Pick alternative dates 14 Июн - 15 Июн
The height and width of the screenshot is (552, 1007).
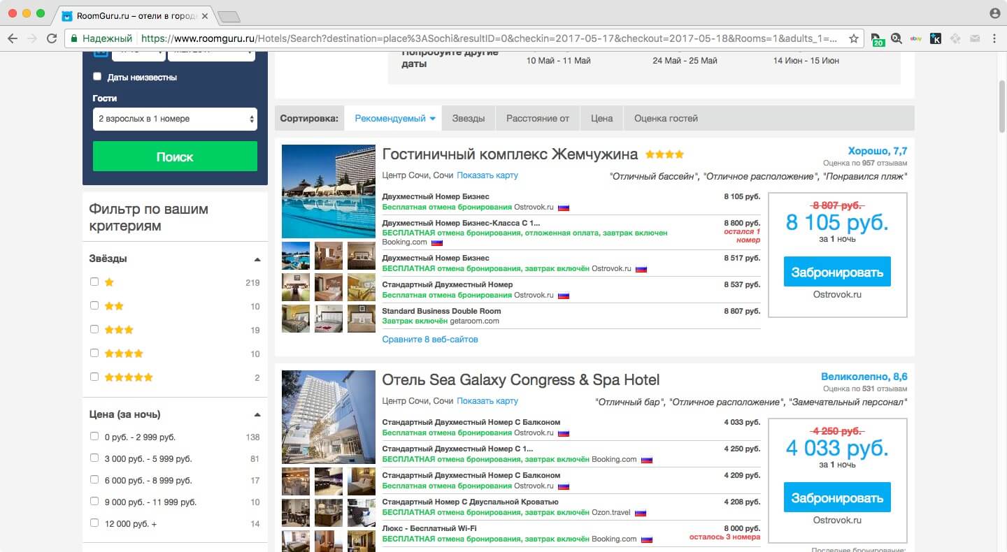(x=806, y=61)
